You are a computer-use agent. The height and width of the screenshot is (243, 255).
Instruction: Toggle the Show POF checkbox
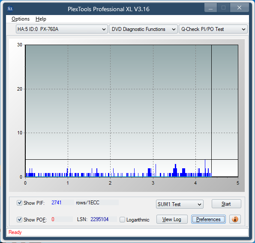pos(20,219)
